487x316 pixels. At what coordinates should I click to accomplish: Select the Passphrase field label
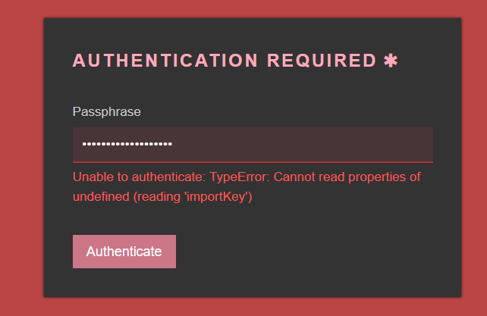[106, 111]
